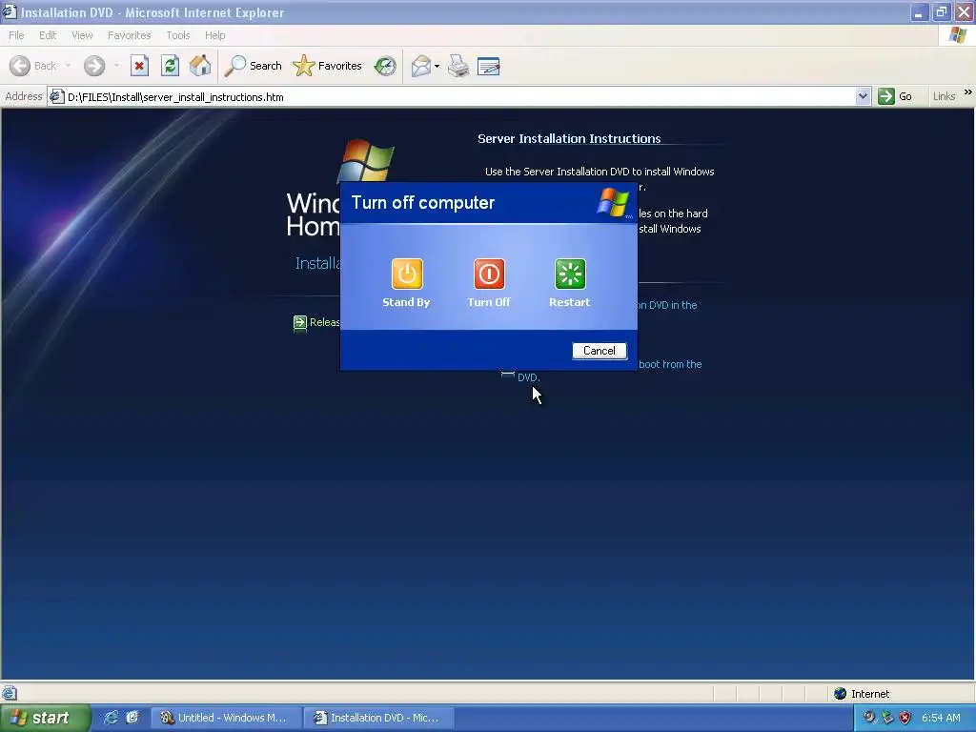
Task: Click inside the Address bar field
Action: [x=458, y=96]
